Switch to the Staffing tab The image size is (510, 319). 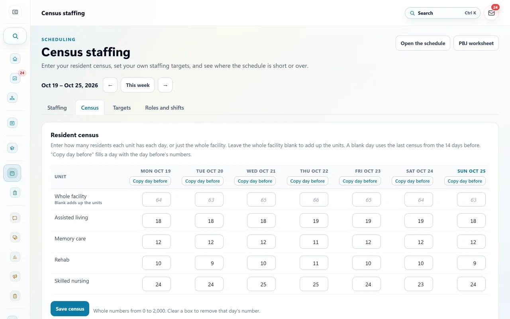click(x=57, y=108)
